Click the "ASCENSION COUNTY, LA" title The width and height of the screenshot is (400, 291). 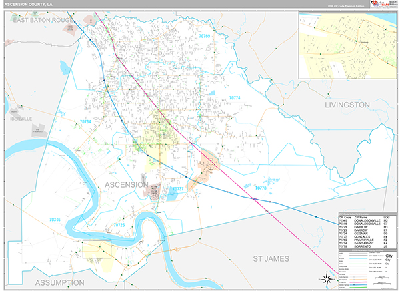pos(28,5)
